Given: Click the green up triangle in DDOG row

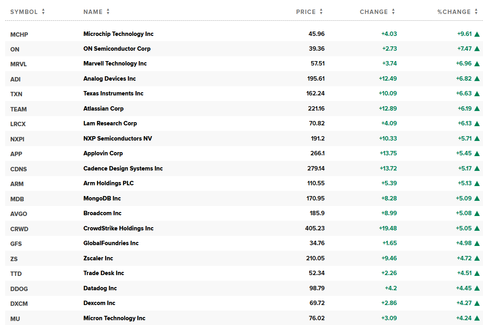Looking at the screenshot, I should pos(477,288).
